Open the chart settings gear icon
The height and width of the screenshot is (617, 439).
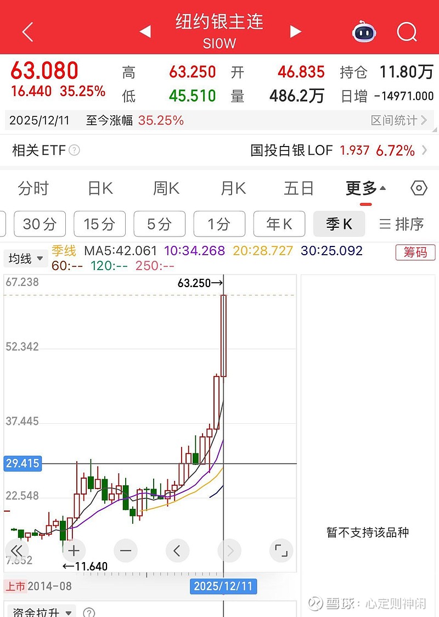coord(419,188)
